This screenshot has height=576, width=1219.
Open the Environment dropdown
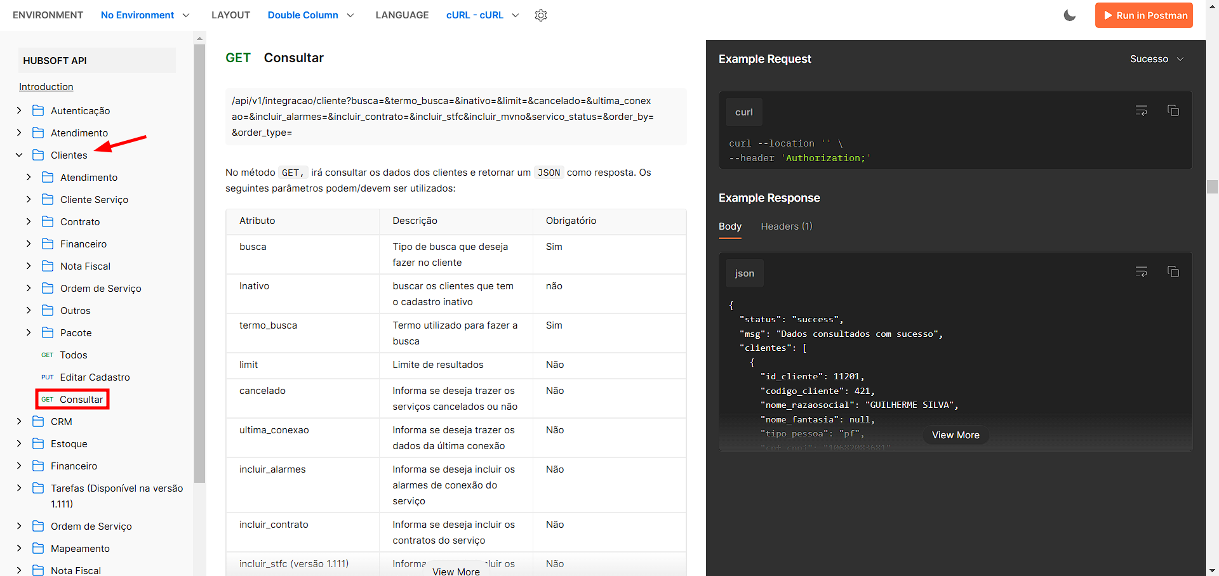click(145, 15)
